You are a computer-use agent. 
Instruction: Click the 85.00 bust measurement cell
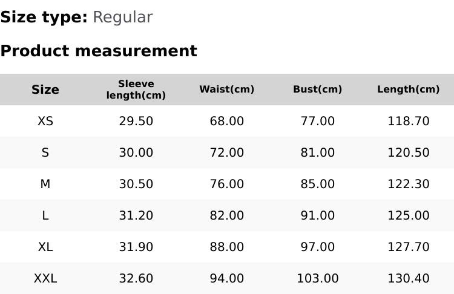(x=318, y=184)
